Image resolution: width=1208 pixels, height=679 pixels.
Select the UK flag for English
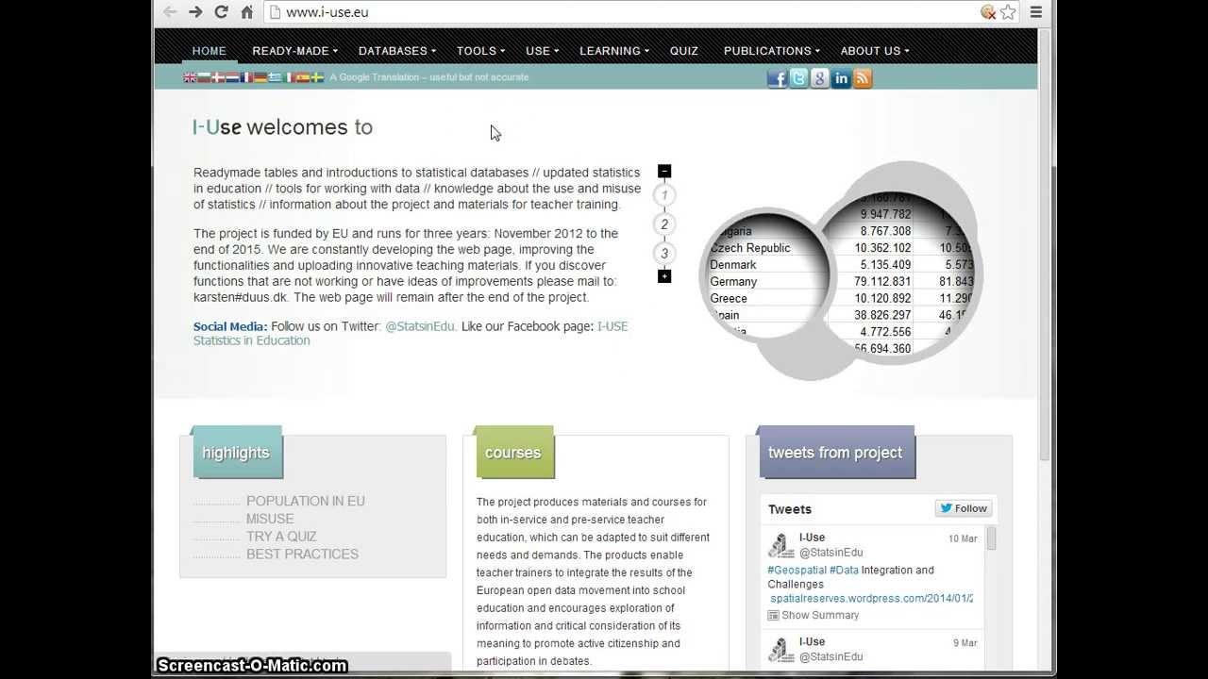point(190,77)
